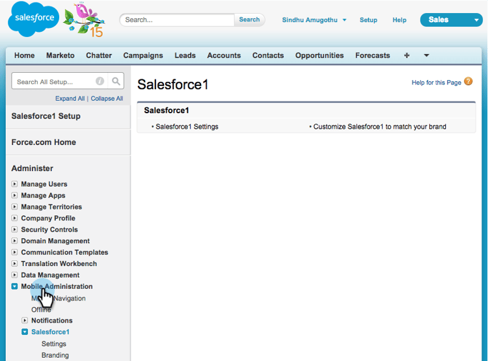The width and height of the screenshot is (488, 361).
Task: Click the bird seasonal logo image
Action: 84,20
